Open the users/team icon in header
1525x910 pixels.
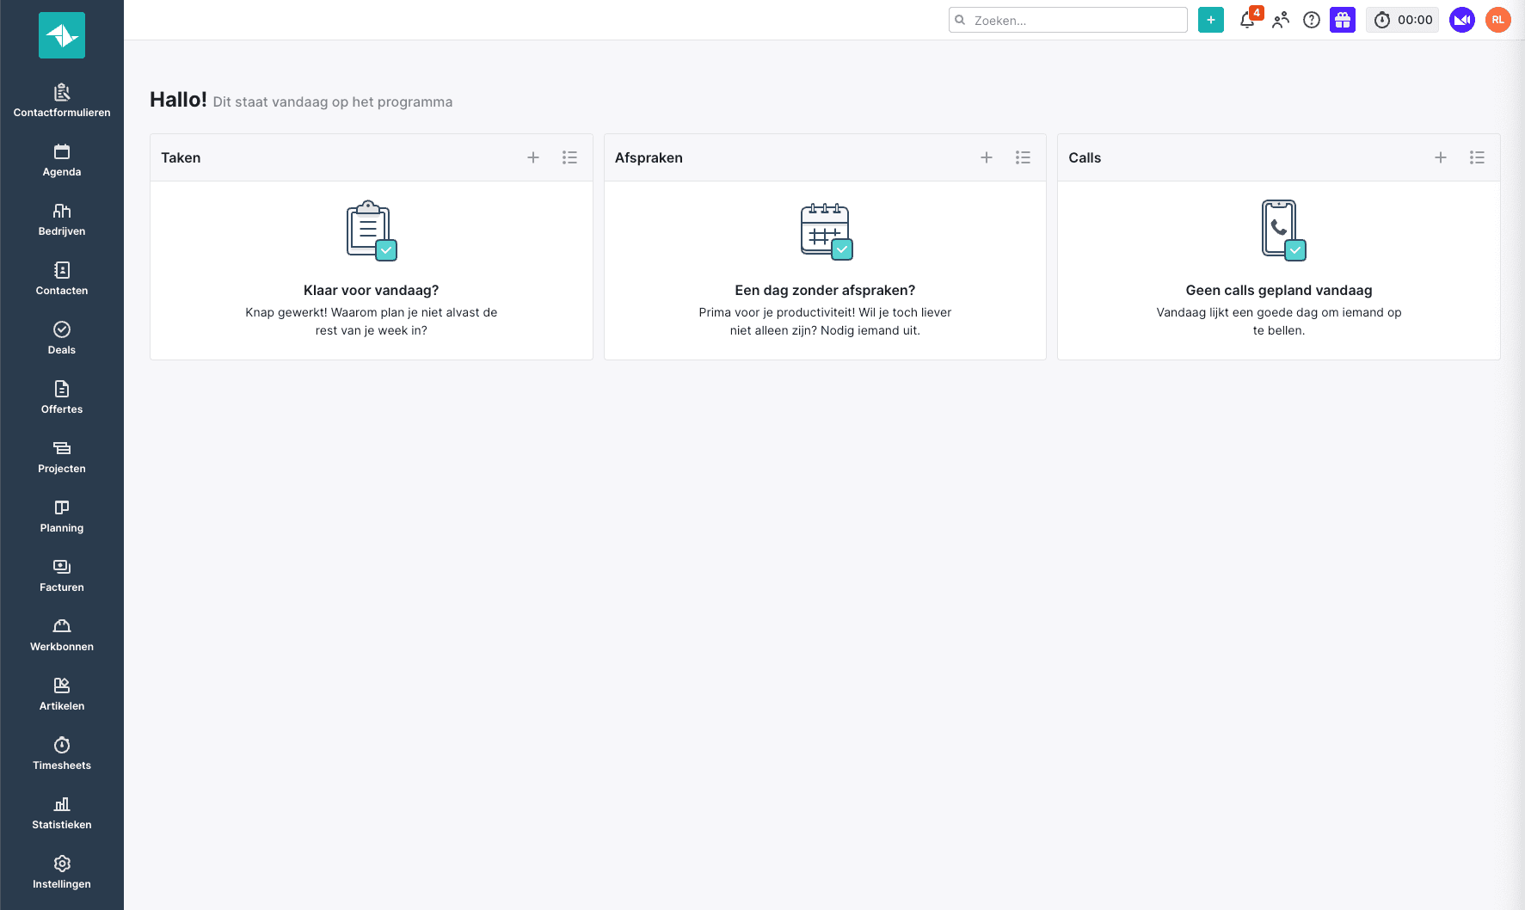coord(1281,20)
